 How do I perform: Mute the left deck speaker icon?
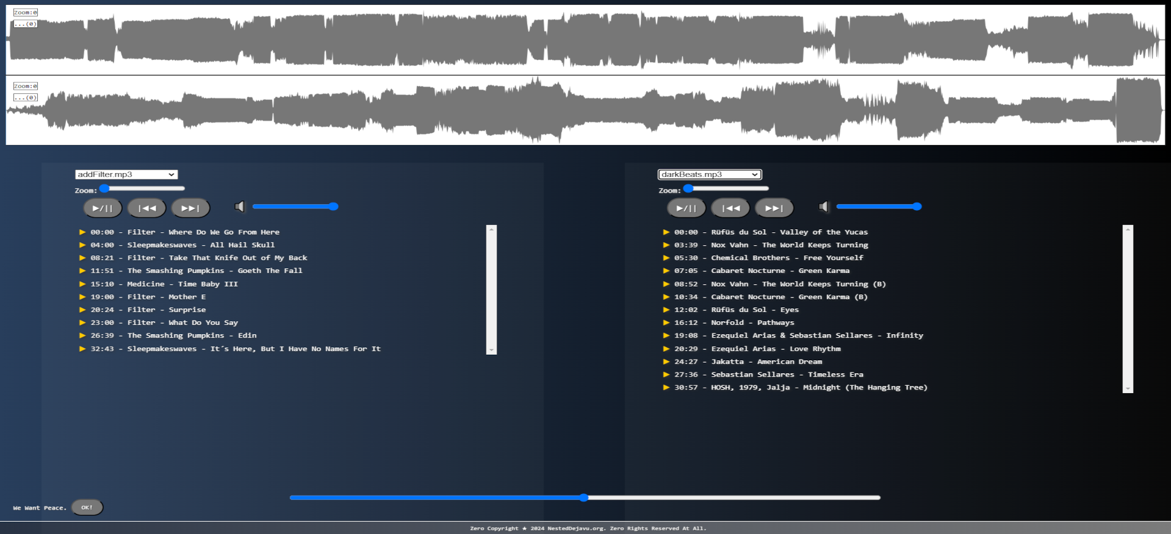[240, 207]
